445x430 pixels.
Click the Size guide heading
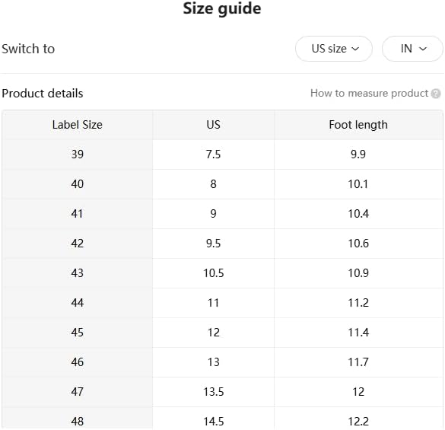point(222,8)
